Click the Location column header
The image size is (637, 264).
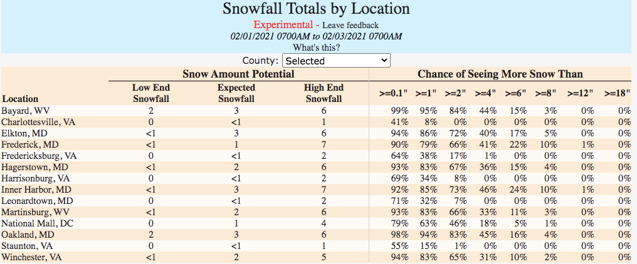click(20, 98)
